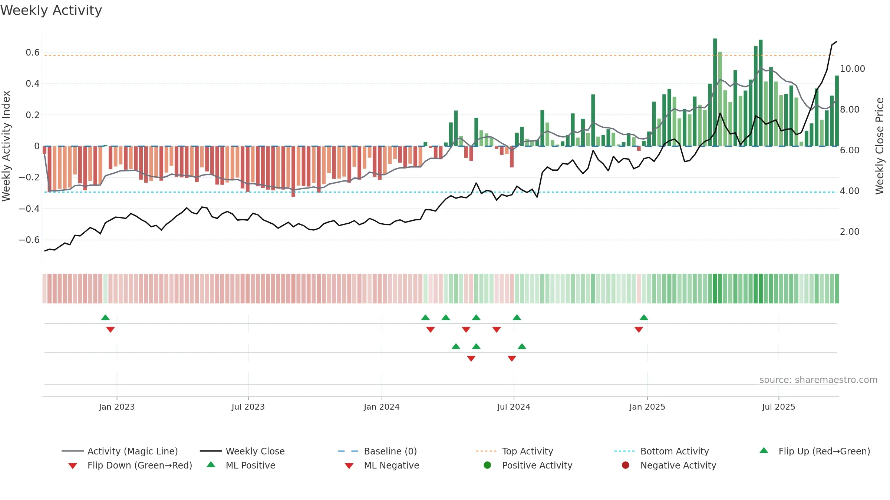Click the red triangle icon beside ML Negative
Image resolution: width=890 pixels, height=500 pixels.
pos(349,466)
